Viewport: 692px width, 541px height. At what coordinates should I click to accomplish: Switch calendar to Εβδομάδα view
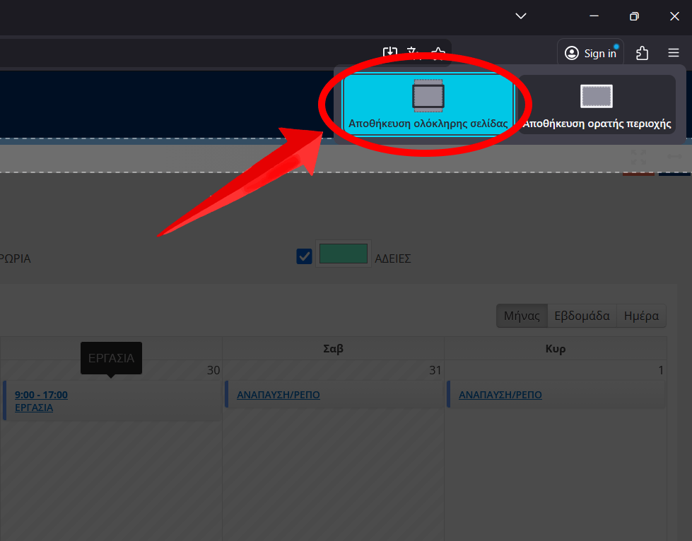point(582,316)
